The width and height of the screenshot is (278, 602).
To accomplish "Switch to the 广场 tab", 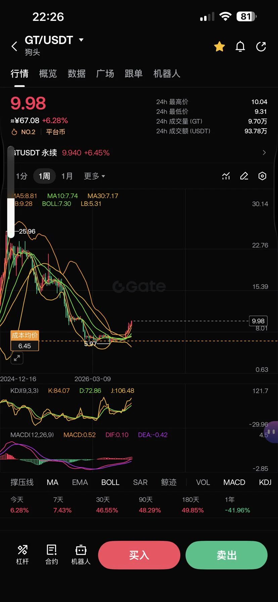I will [105, 74].
